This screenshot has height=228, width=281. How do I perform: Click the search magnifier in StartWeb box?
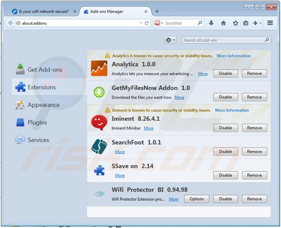pyautogui.click(x=200, y=23)
